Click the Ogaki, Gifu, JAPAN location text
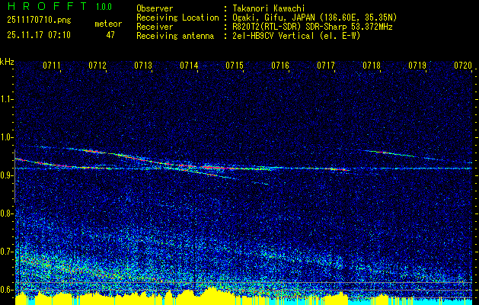Image resolution: width=479 pixels, height=305 pixels. click(x=315, y=18)
